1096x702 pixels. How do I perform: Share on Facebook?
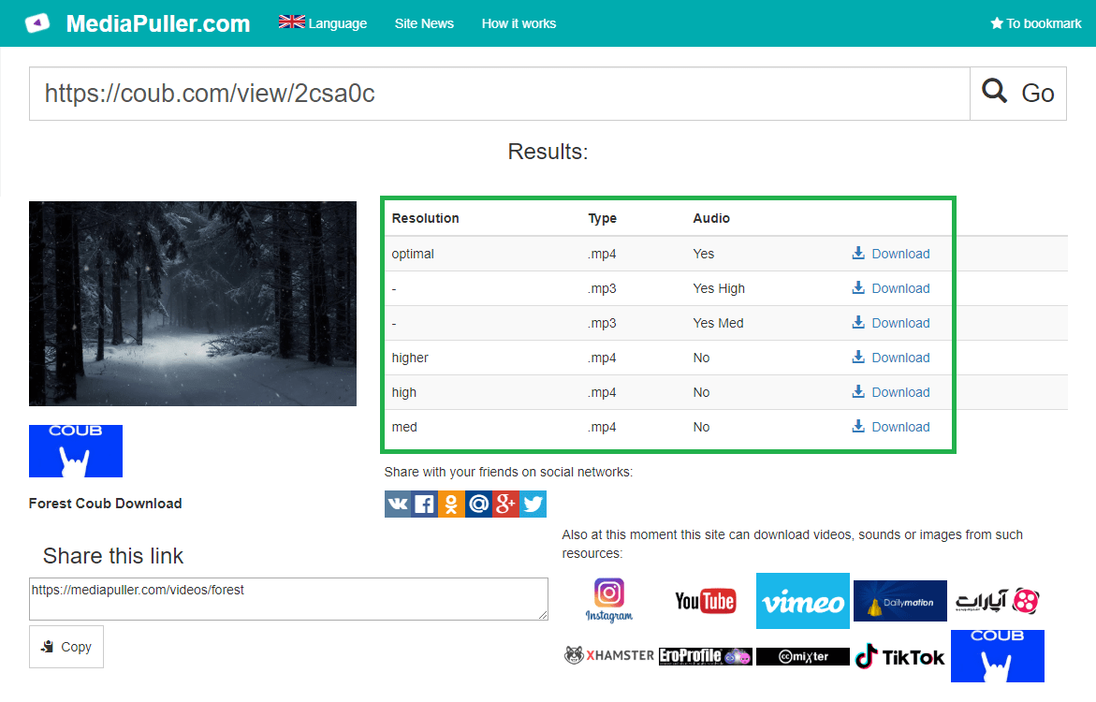click(x=424, y=505)
